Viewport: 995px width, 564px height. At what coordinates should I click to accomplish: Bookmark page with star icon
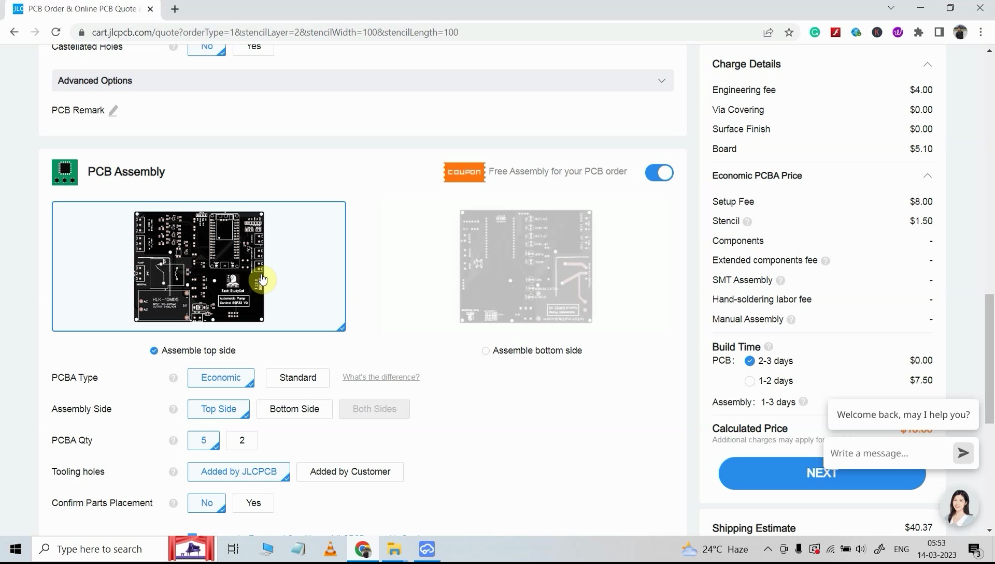coord(789,33)
